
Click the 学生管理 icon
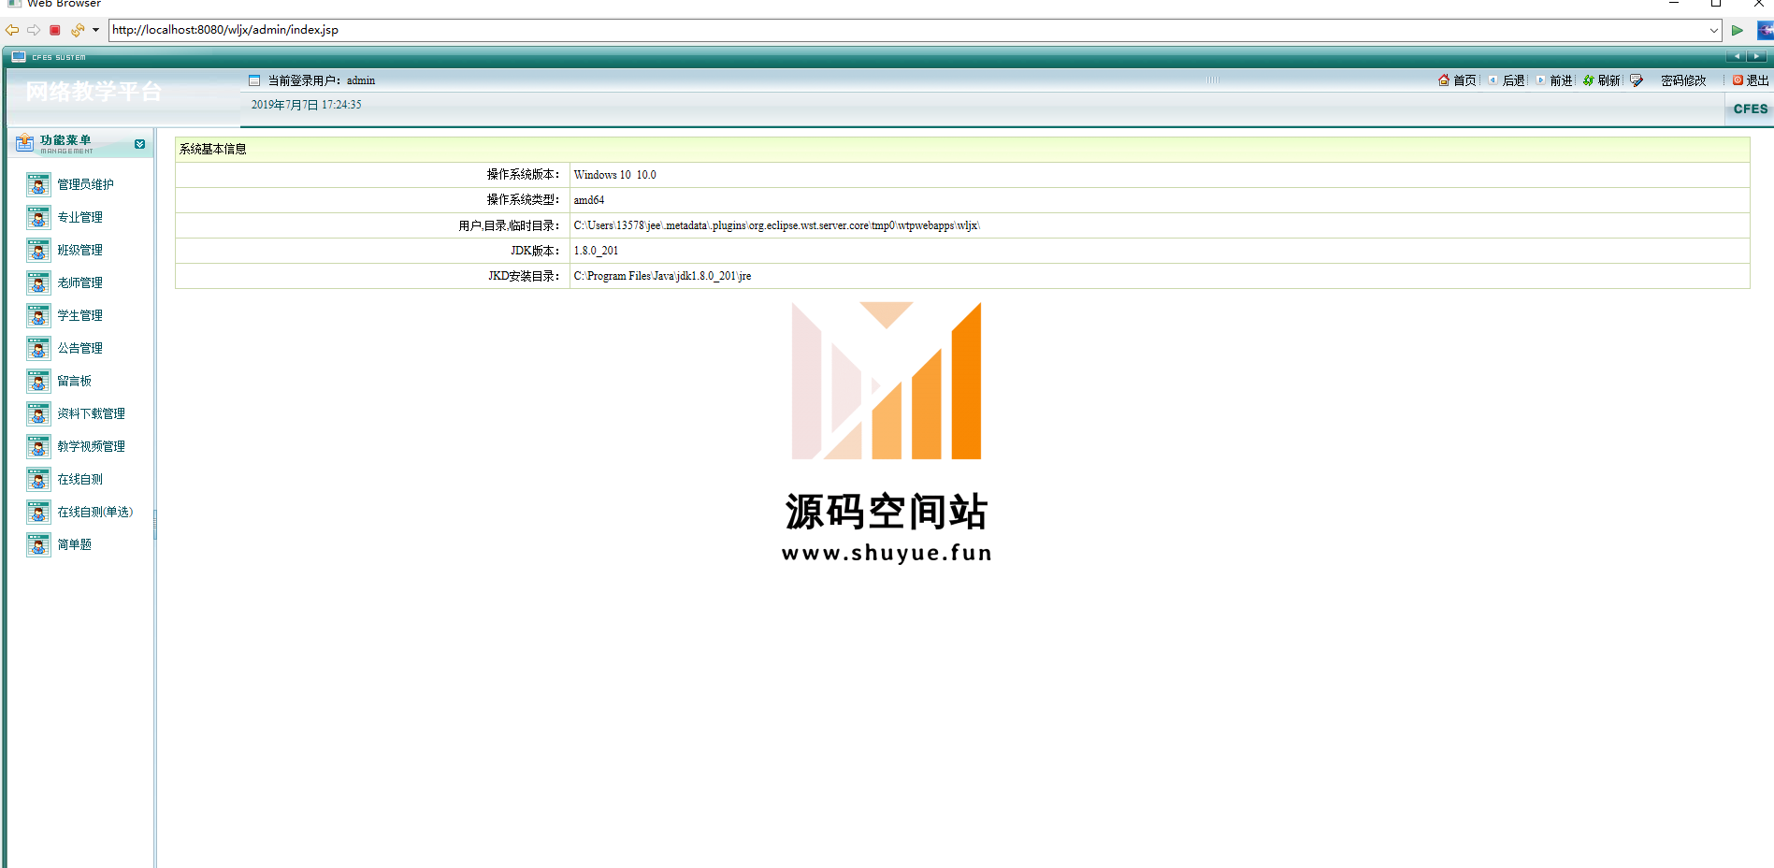[x=38, y=316]
